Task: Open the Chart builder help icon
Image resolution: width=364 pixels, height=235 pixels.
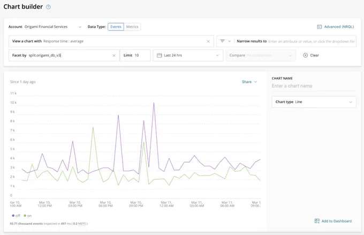Action: pyautogui.click(x=48, y=7)
